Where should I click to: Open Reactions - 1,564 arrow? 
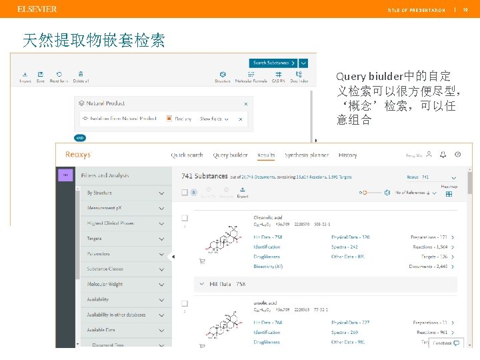(453, 247)
